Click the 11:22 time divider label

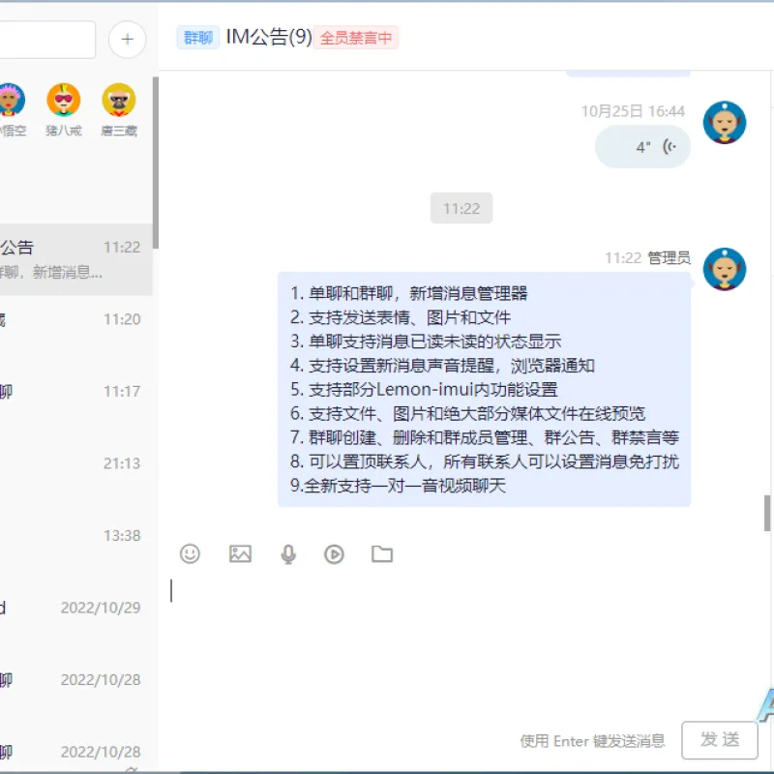tap(461, 208)
